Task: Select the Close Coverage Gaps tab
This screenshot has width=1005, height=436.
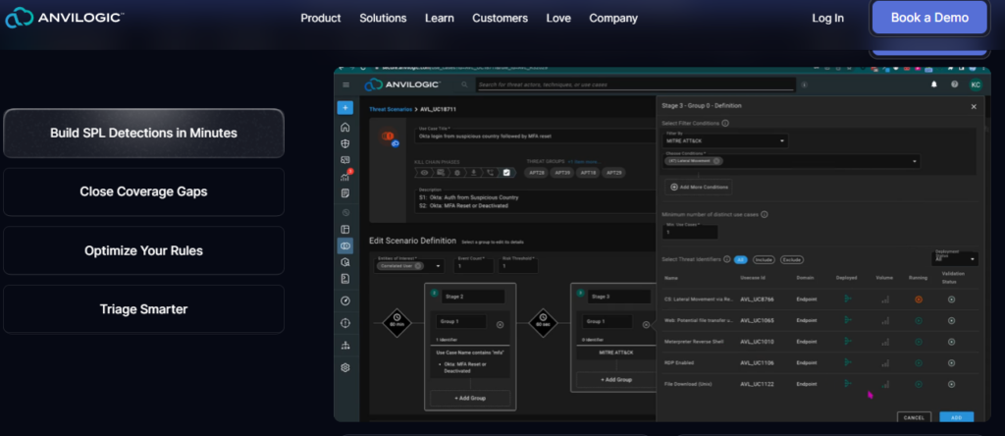Action: [143, 191]
